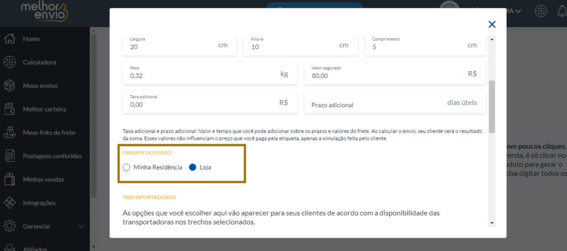Click the Melhor Envio logo

(x=44, y=11)
